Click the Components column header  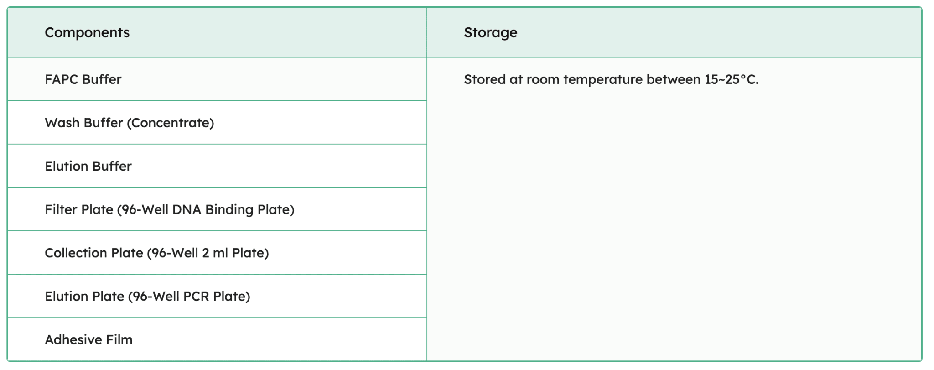coord(87,33)
